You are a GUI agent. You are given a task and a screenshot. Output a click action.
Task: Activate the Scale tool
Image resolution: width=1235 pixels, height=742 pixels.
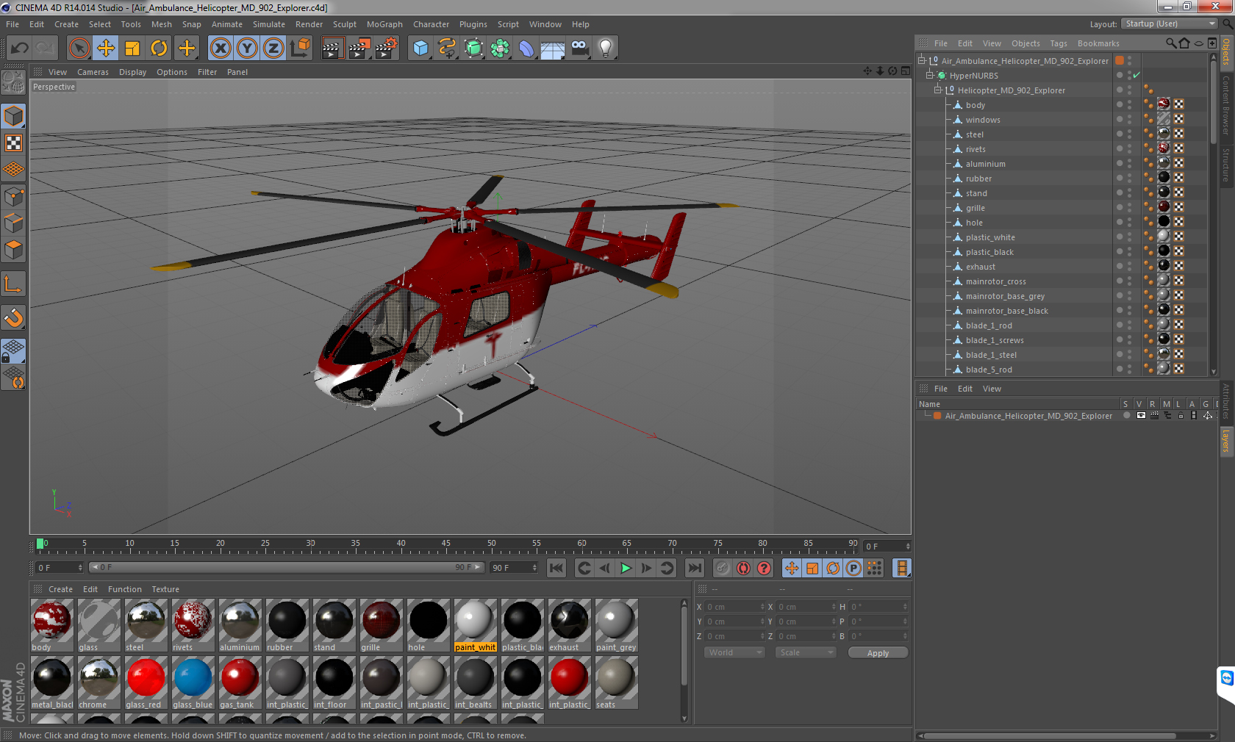pos(132,48)
